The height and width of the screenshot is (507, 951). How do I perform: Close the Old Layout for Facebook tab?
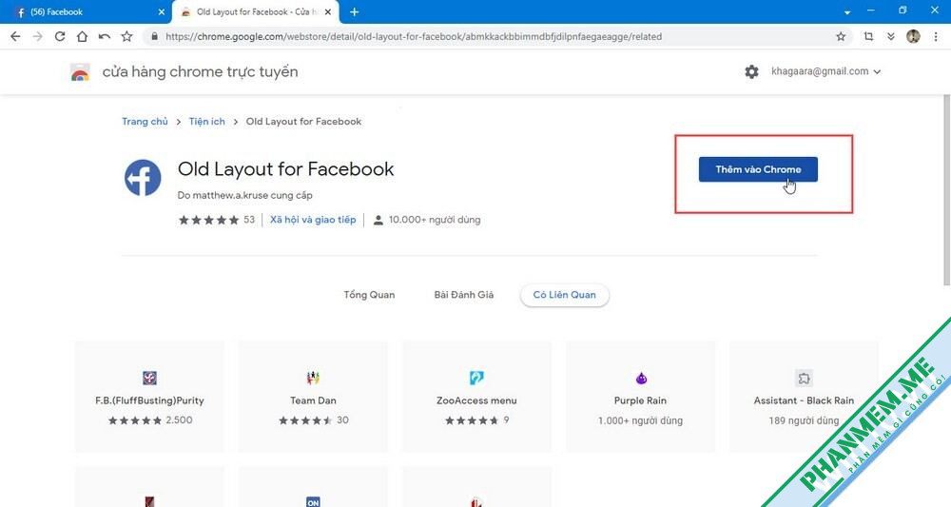(x=328, y=11)
